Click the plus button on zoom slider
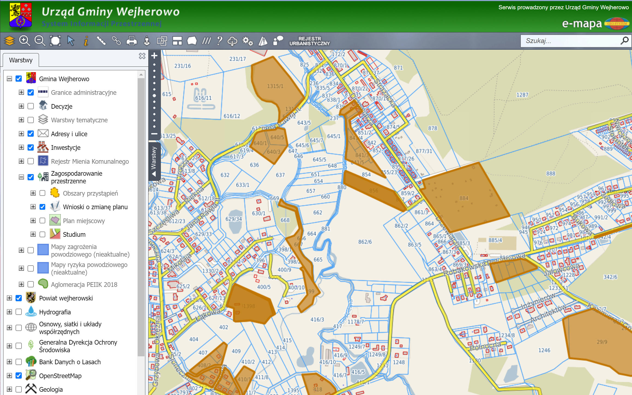The height and width of the screenshot is (395, 632). [x=154, y=56]
